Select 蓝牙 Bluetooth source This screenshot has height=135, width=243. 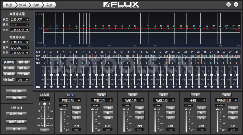click(x=16, y=129)
